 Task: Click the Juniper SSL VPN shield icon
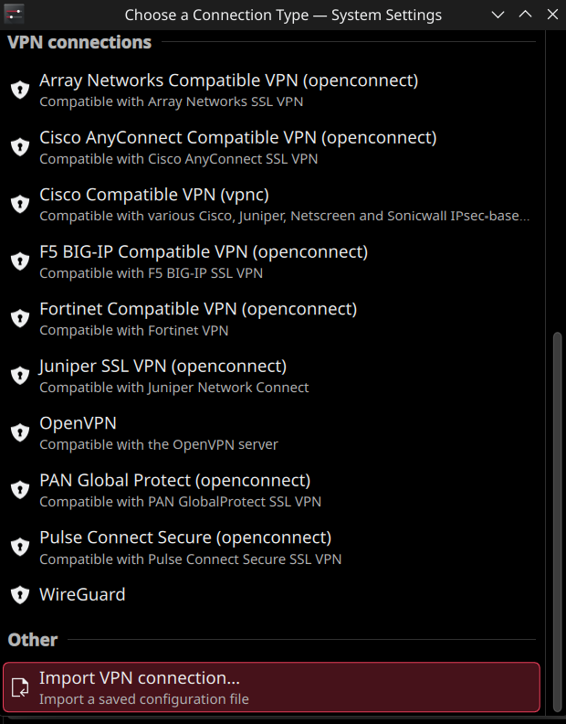pos(19,375)
